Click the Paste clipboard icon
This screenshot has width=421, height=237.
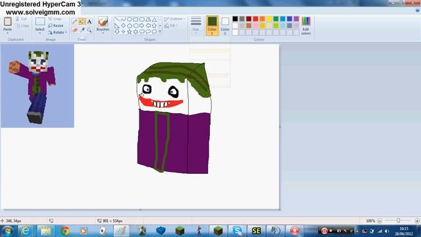tap(7, 22)
